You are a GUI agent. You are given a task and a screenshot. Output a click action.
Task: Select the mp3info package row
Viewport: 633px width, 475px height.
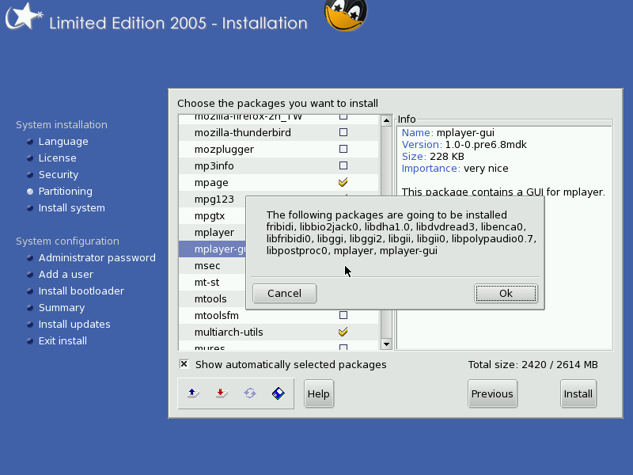(279, 165)
